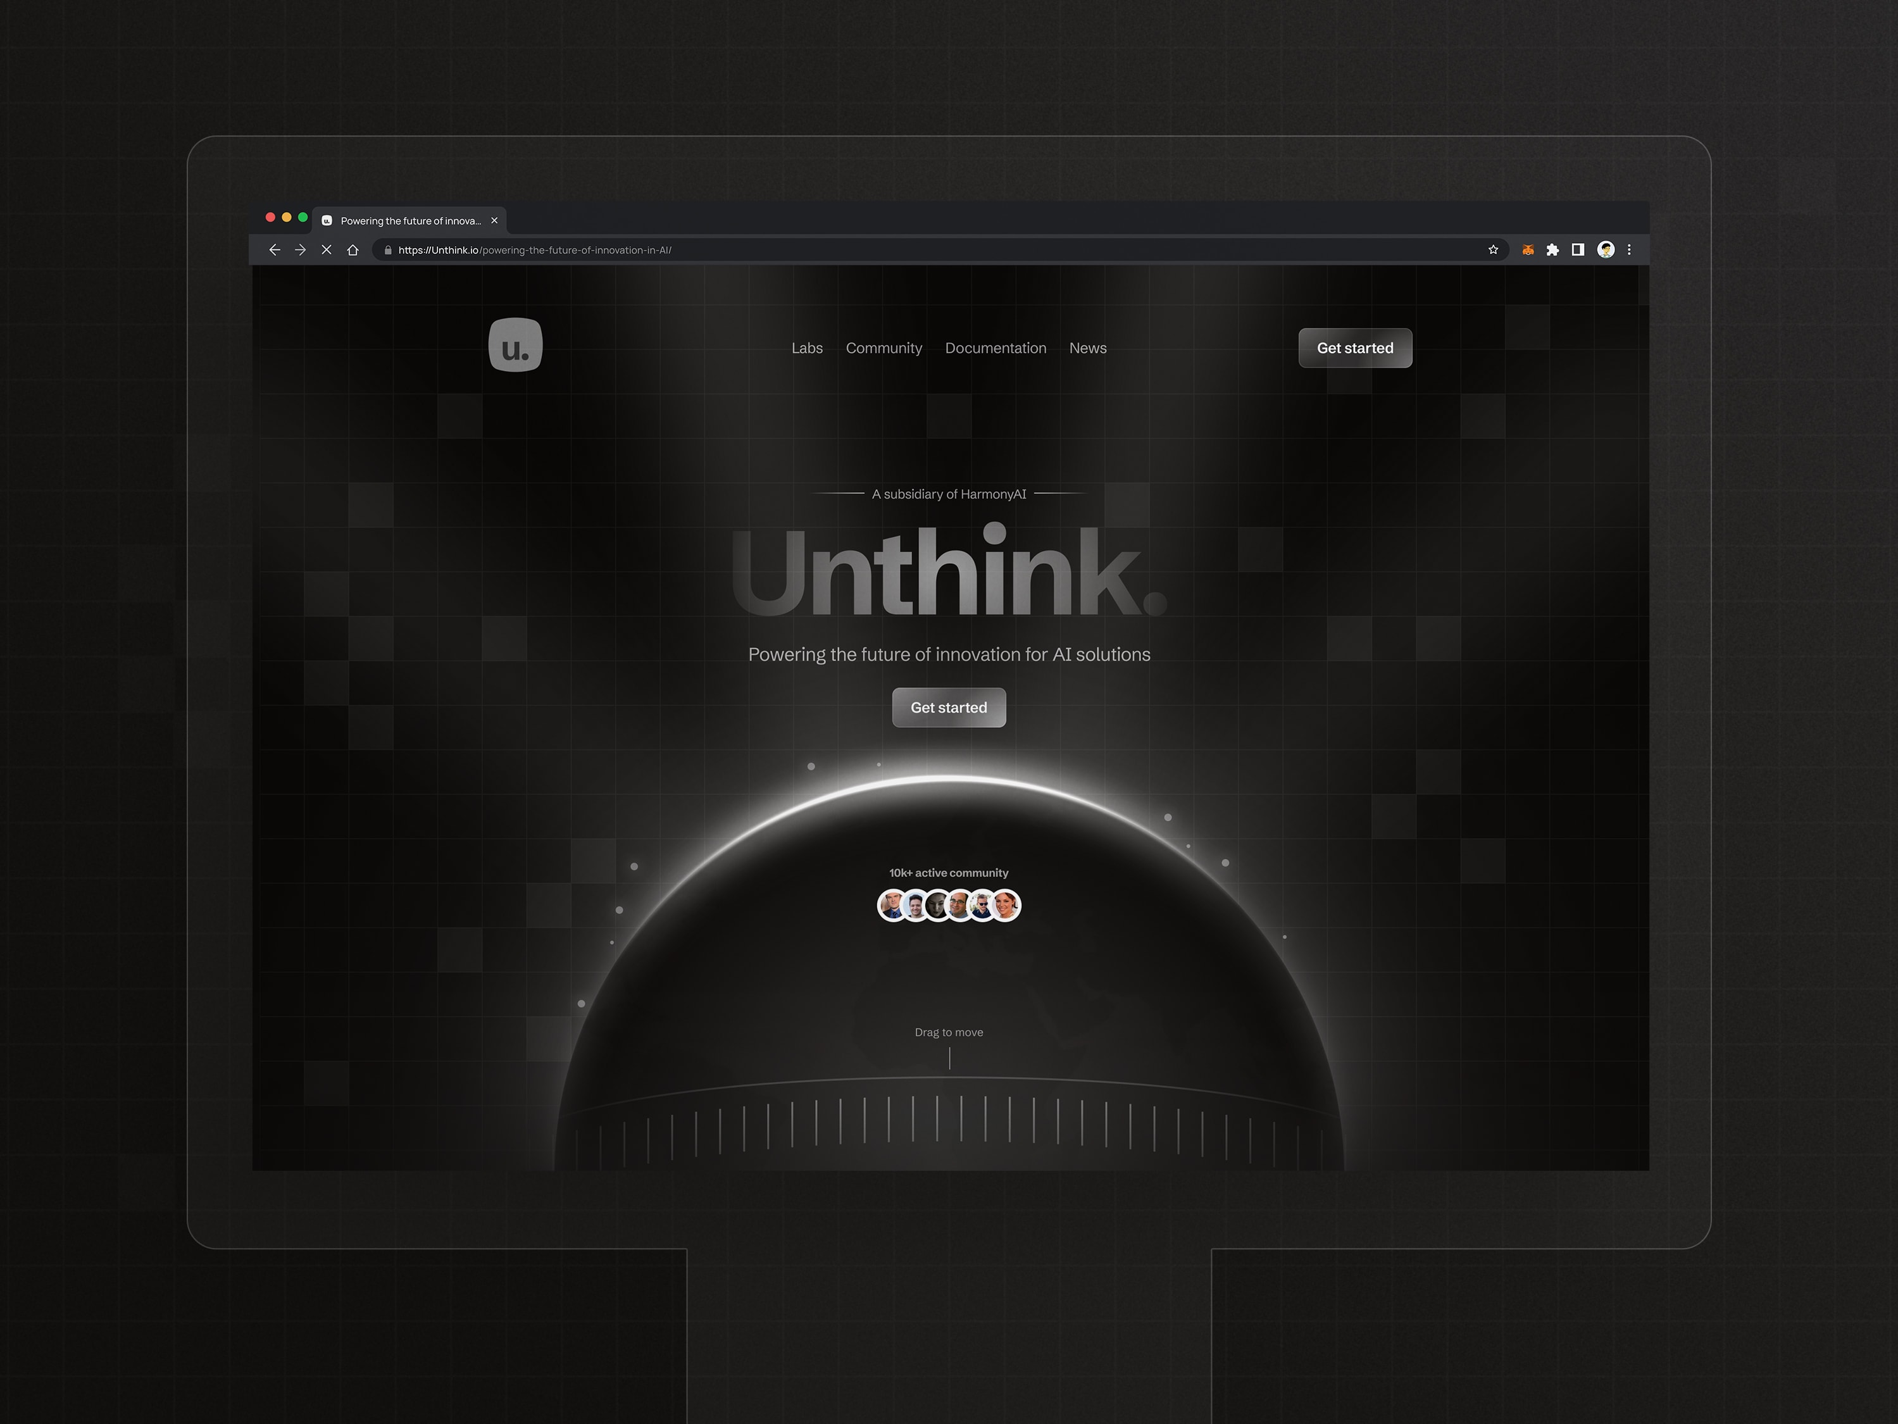Bookmark this page with the star icon

pos(1493,249)
